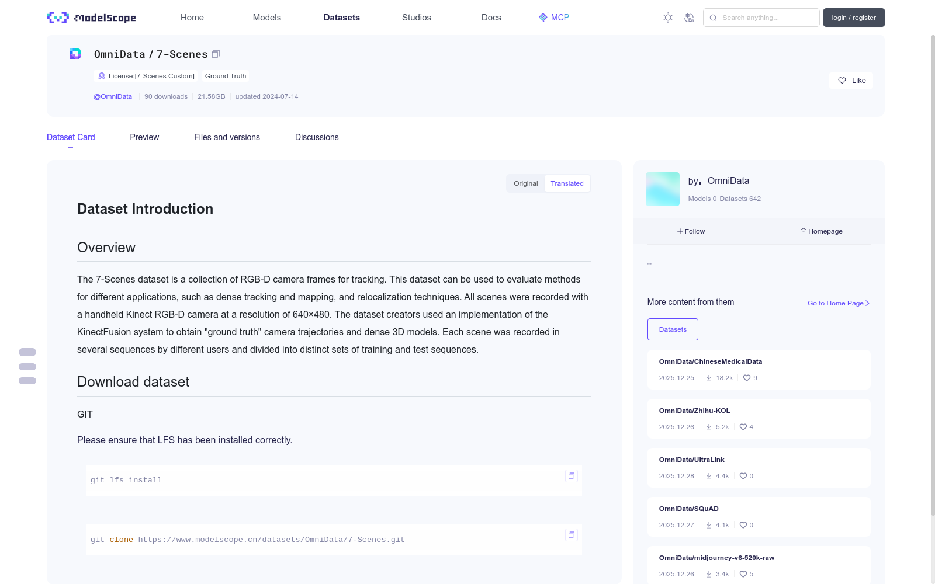The image size is (935, 584).
Task: Click the OmniData author name in the sidebar
Action: point(728,181)
